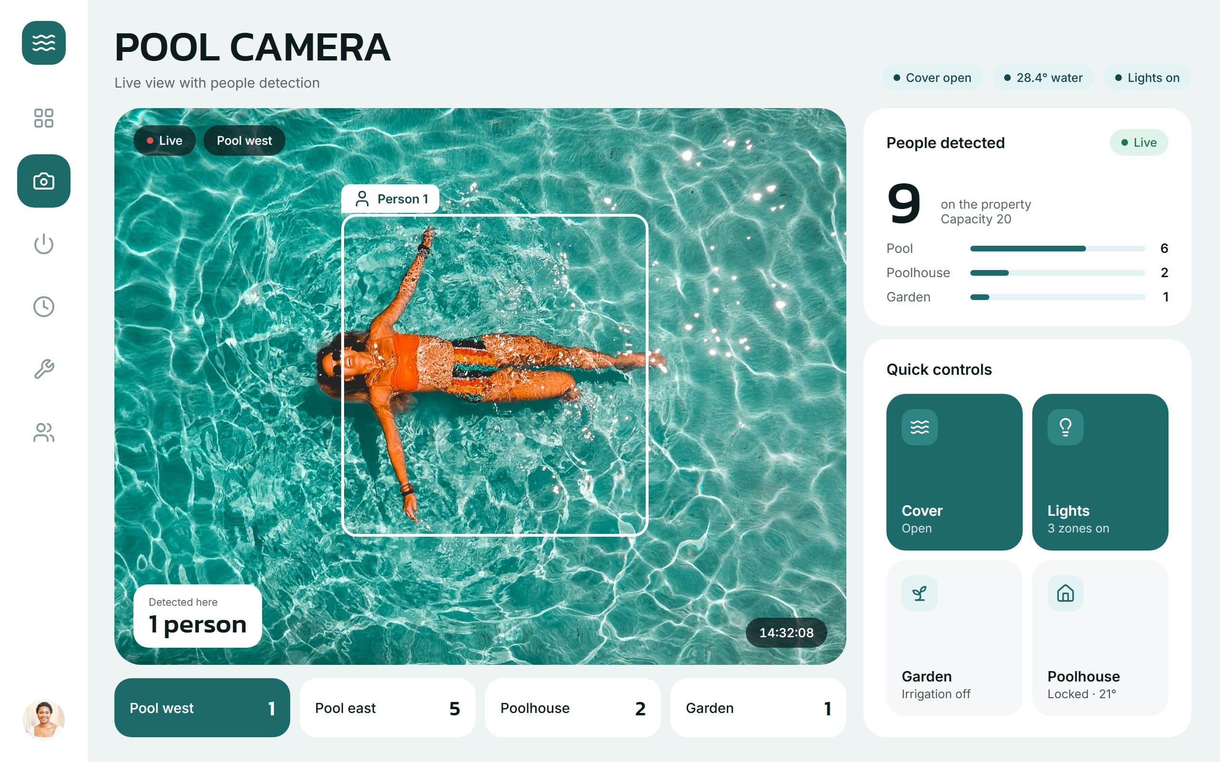Screen dimensions: 1220x762
Task: Switch to the Pool east camera tab
Action: (x=387, y=708)
